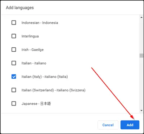The image size is (144, 134).
Task: Click the 'Interlingua' label text
Action: pyautogui.click(x=30, y=36)
